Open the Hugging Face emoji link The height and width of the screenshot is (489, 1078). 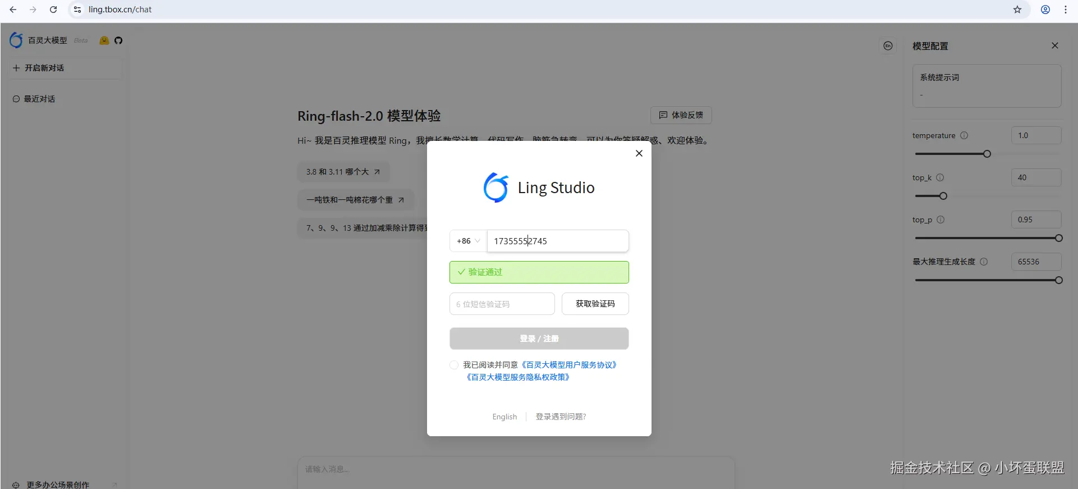point(104,40)
